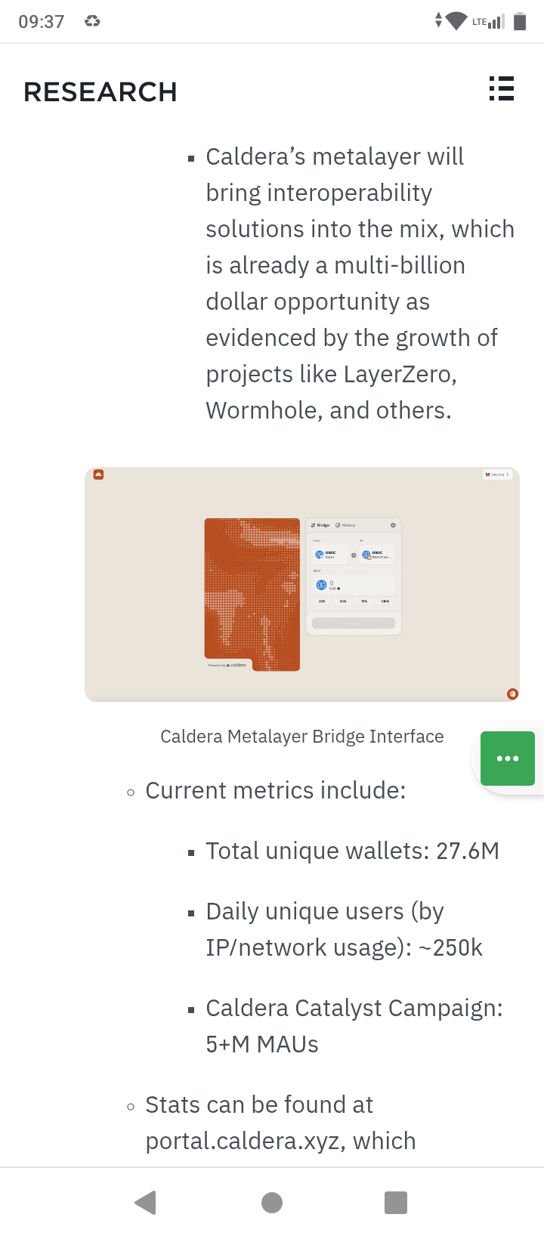Select the To USDC token selector
544x1239 pixels.
376,555
